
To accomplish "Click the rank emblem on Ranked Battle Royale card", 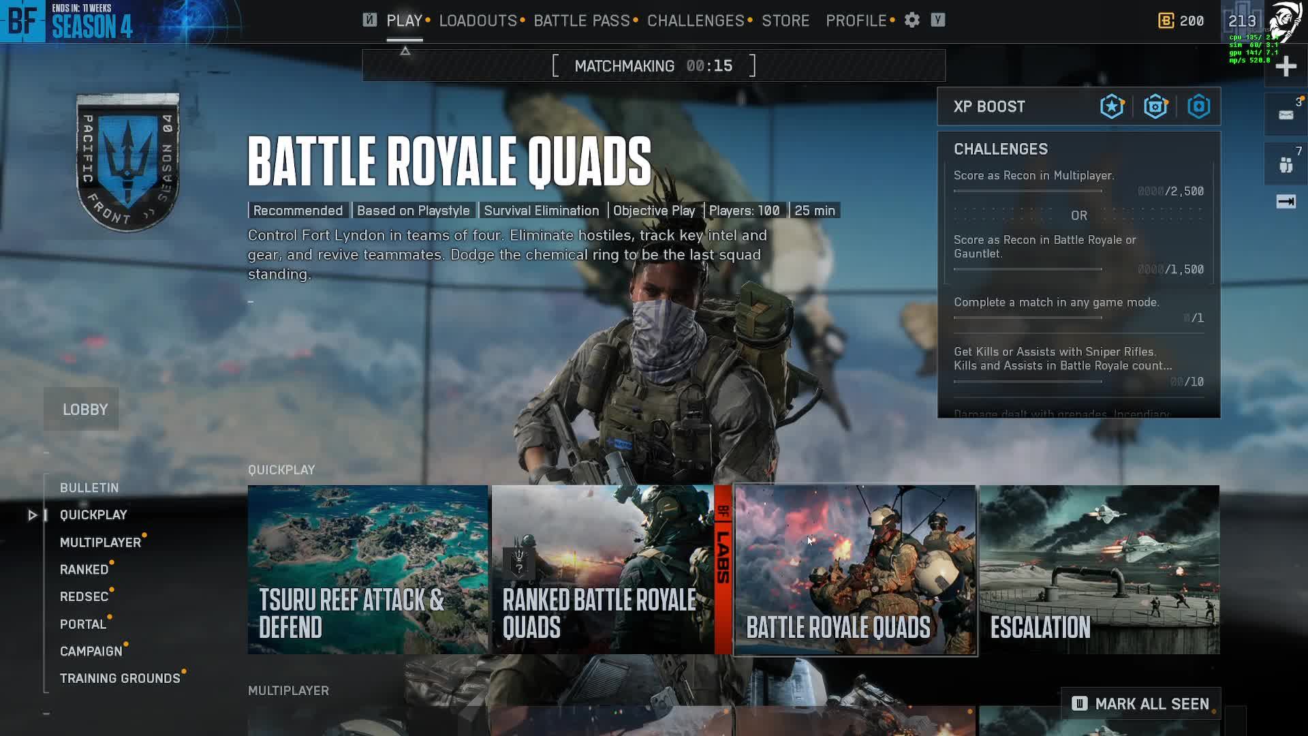I will click(x=519, y=562).
